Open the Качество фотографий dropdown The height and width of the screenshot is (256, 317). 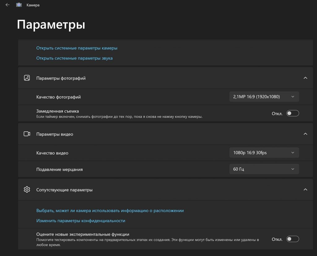[x=264, y=97]
